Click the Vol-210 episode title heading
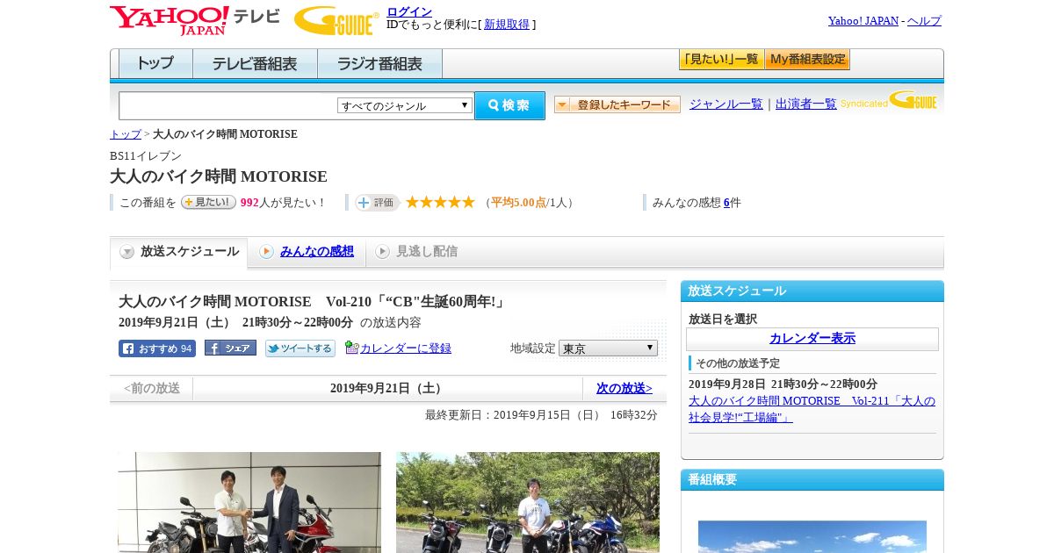1054x553 pixels. 312,302
